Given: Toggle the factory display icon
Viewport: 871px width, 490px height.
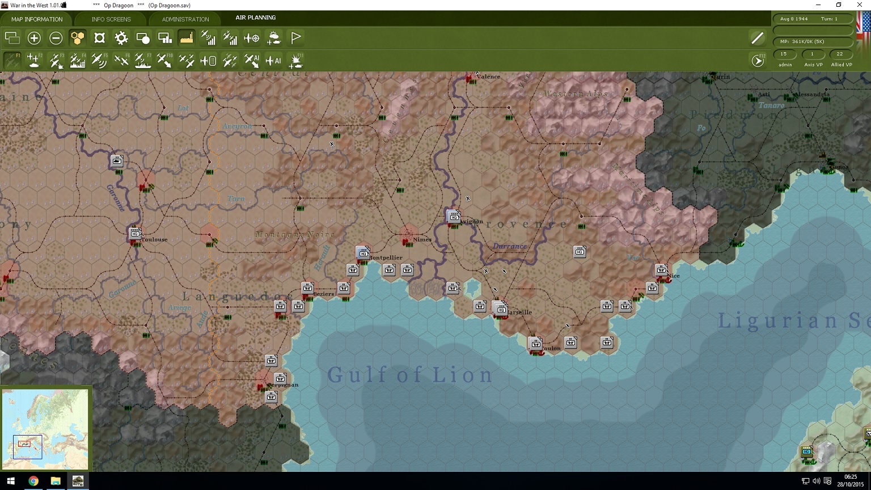Looking at the screenshot, I should [186, 38].
